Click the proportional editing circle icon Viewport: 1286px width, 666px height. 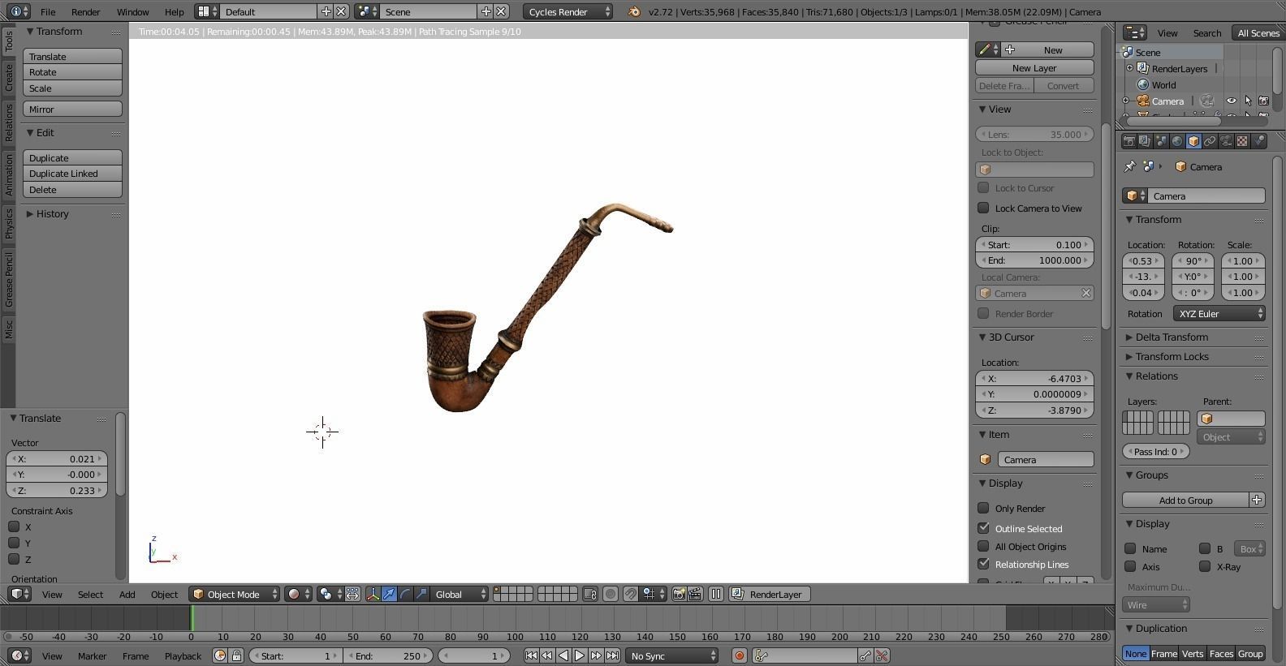point(611,595)
